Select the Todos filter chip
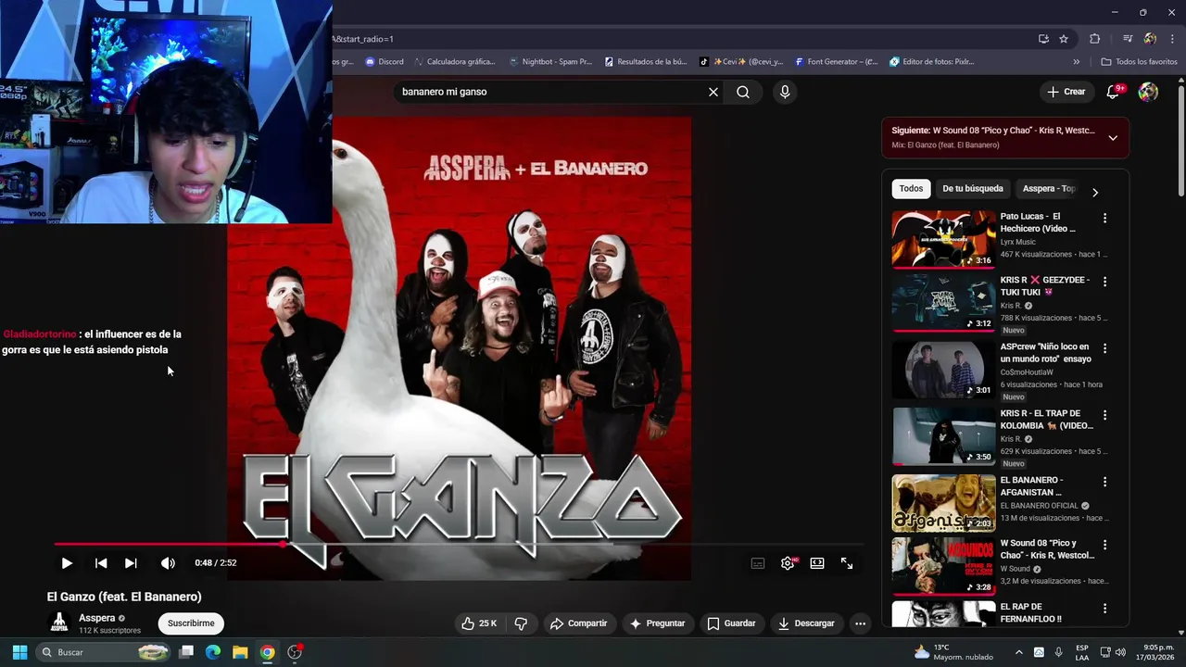 click(x=911, y=189)
